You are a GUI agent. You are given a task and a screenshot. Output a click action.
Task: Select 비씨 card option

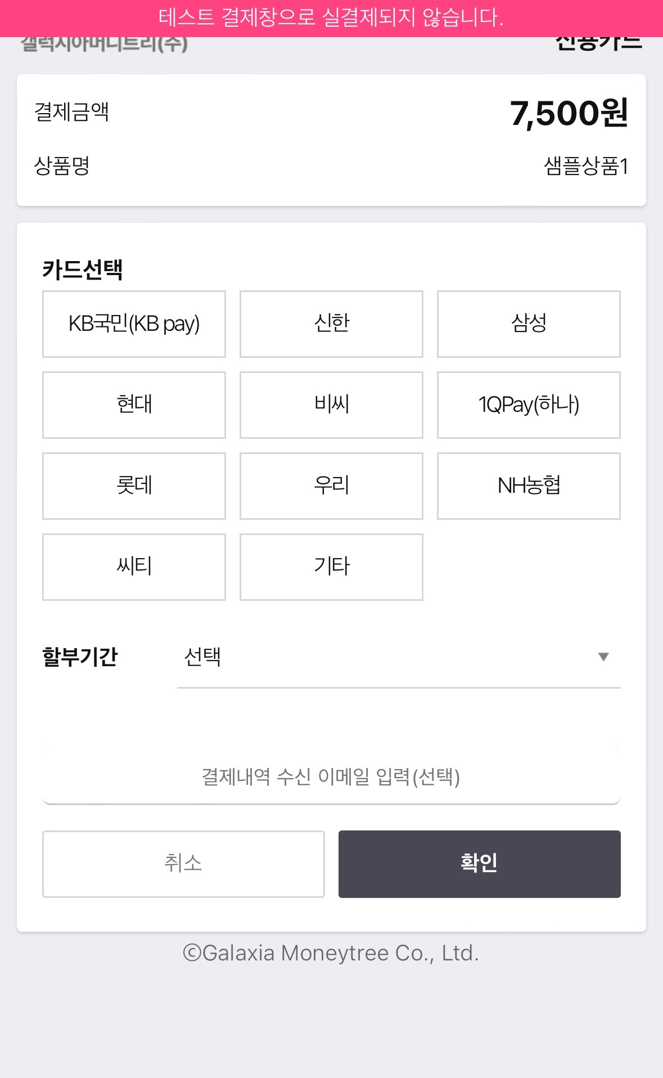point(331,405)
